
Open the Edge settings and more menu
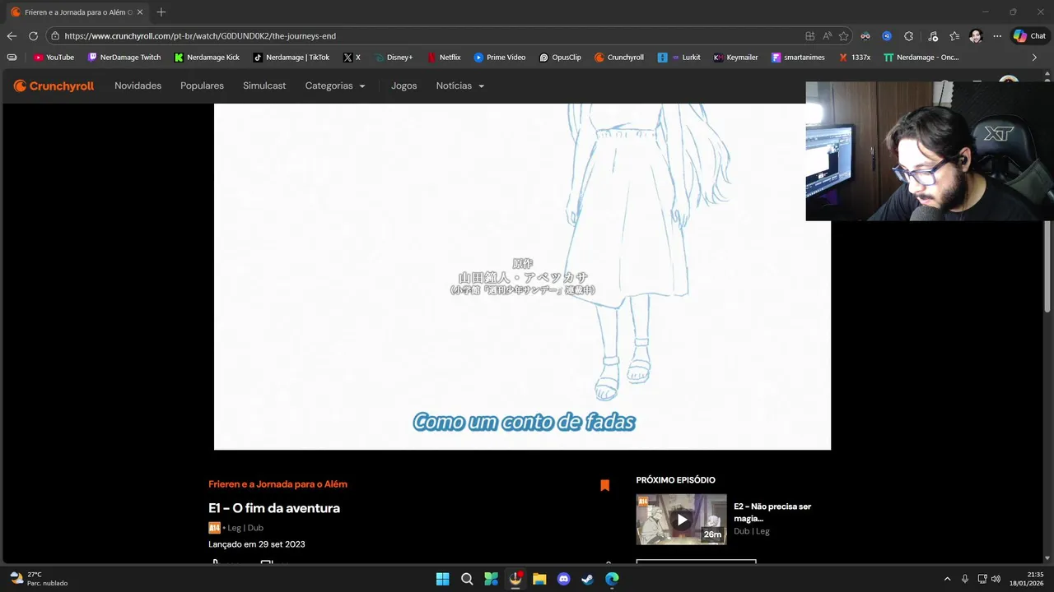click(x=997, y=36)
